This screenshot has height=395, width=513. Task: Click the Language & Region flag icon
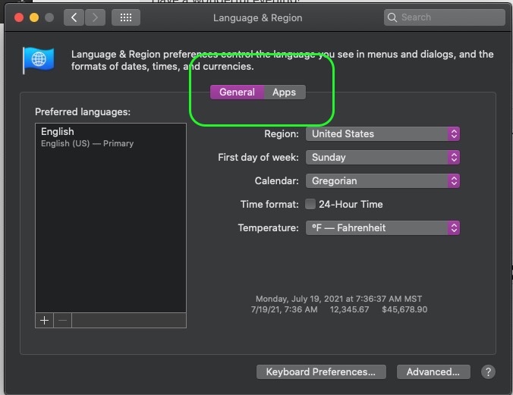click(38, 60)
